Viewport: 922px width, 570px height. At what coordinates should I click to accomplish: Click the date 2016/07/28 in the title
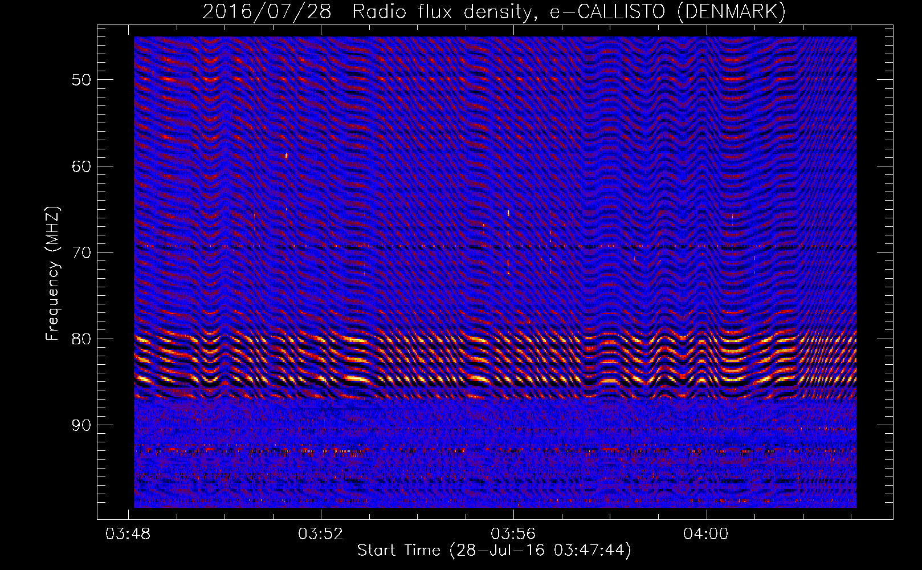point(267,11)
